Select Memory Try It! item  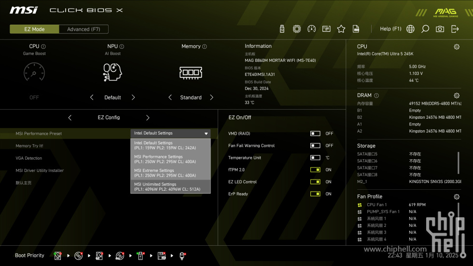[29, 146]
